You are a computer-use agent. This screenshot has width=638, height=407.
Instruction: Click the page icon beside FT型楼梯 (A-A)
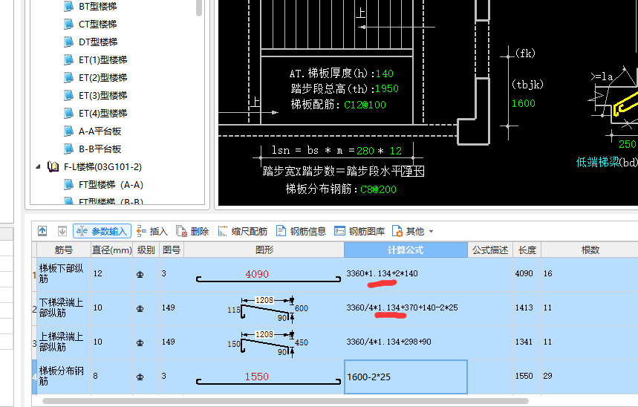coord(68,185)
